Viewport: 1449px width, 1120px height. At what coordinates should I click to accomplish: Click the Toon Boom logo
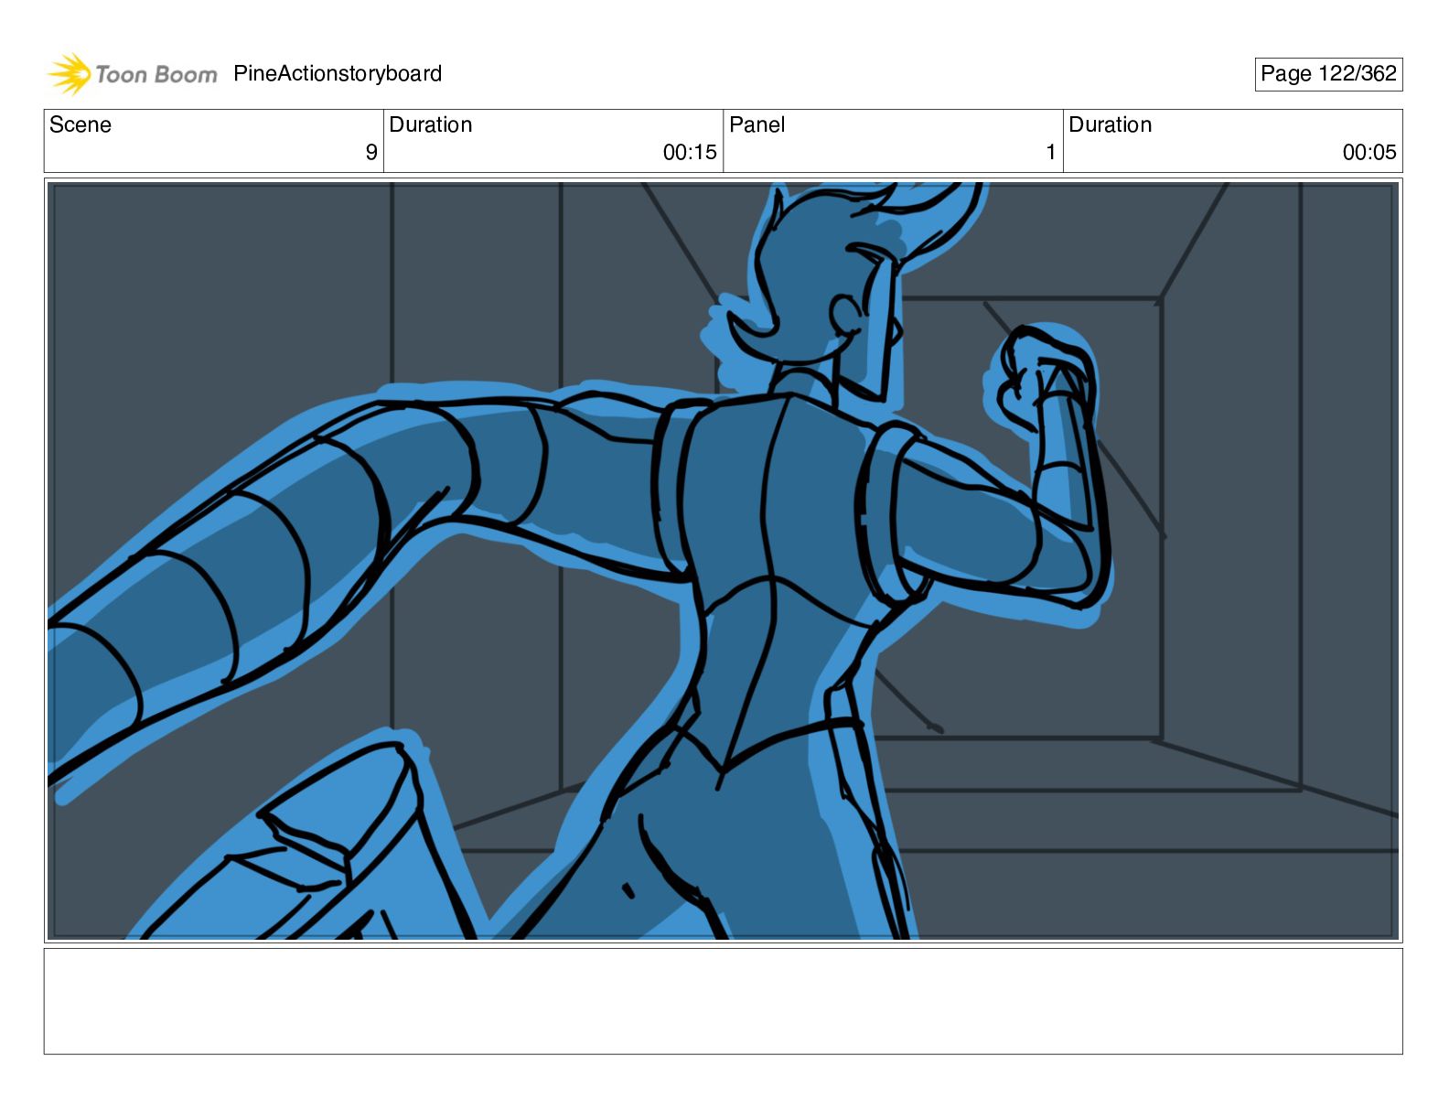(133, 74)
